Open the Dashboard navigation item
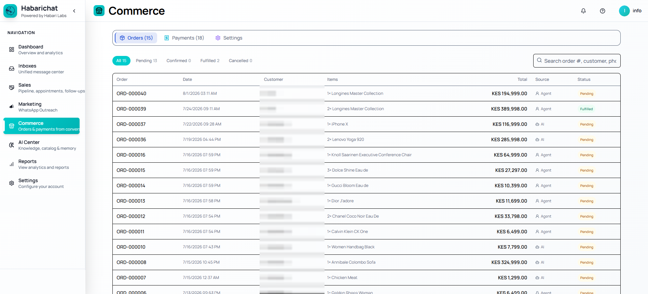Viewport: 648px width, 294px height. coord(42,49)
